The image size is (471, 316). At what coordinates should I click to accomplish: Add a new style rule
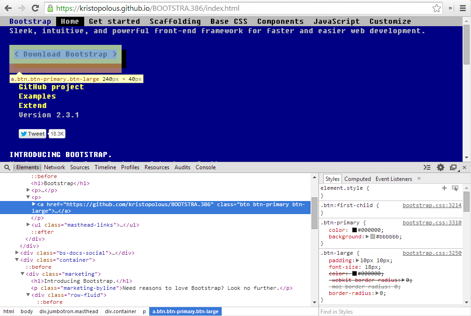point(444,188)
